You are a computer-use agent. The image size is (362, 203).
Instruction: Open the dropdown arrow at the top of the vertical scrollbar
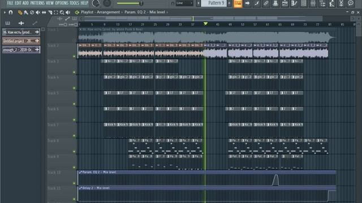(x=359, y=19)
